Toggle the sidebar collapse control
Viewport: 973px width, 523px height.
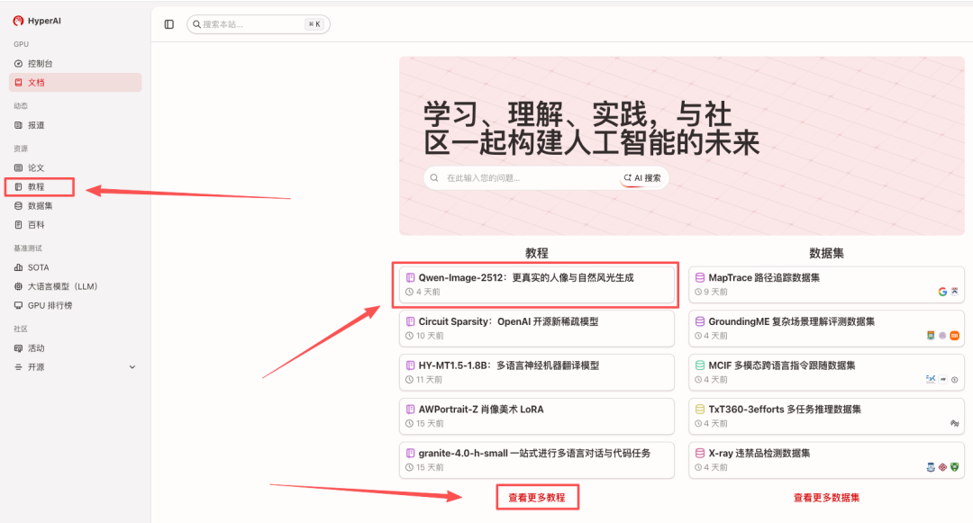(168, 24)
